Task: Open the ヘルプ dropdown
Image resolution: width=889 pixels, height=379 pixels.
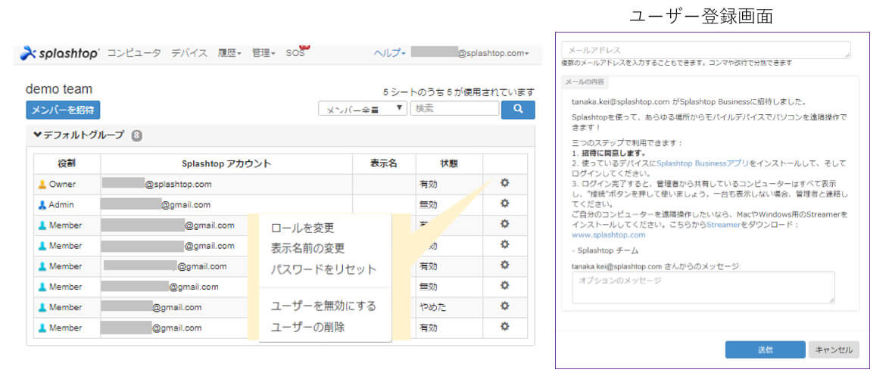Action: pyautogui.click(x=390, y=53)
